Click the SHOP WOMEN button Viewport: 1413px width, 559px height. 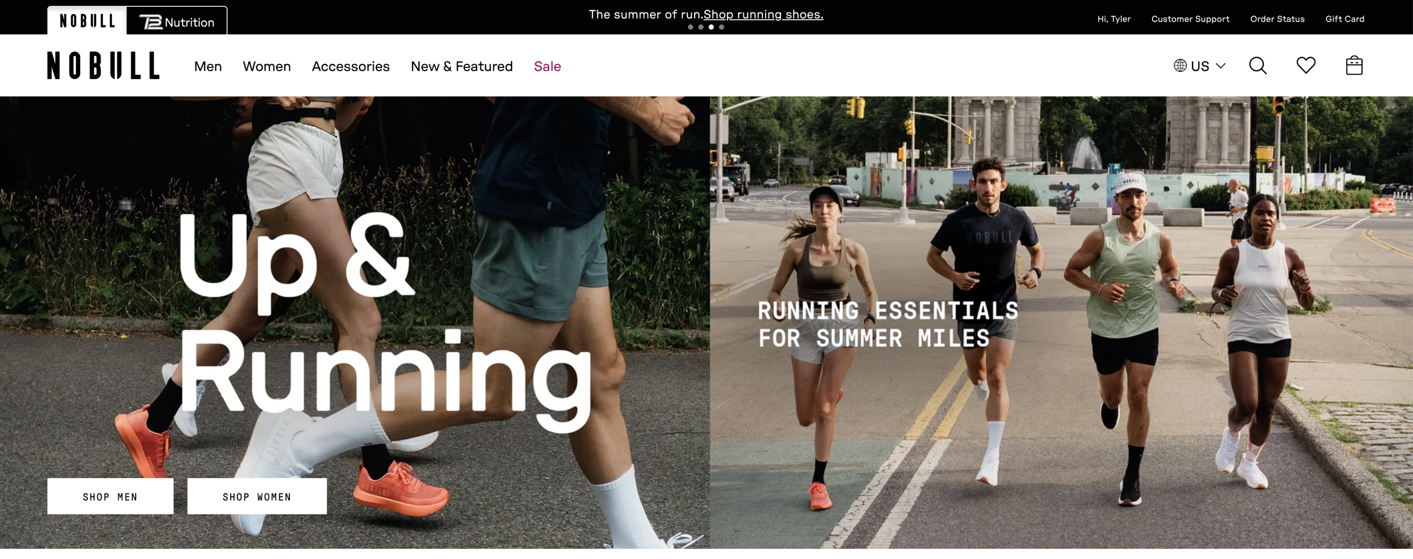tap(257, 496)
